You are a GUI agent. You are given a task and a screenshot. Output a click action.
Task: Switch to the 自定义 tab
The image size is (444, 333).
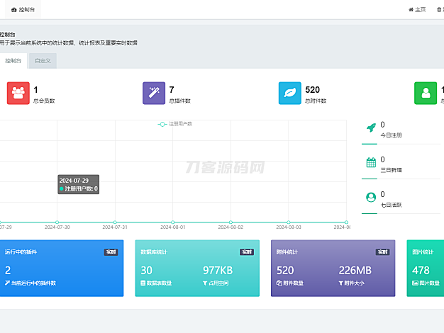[x=43, y=60]
